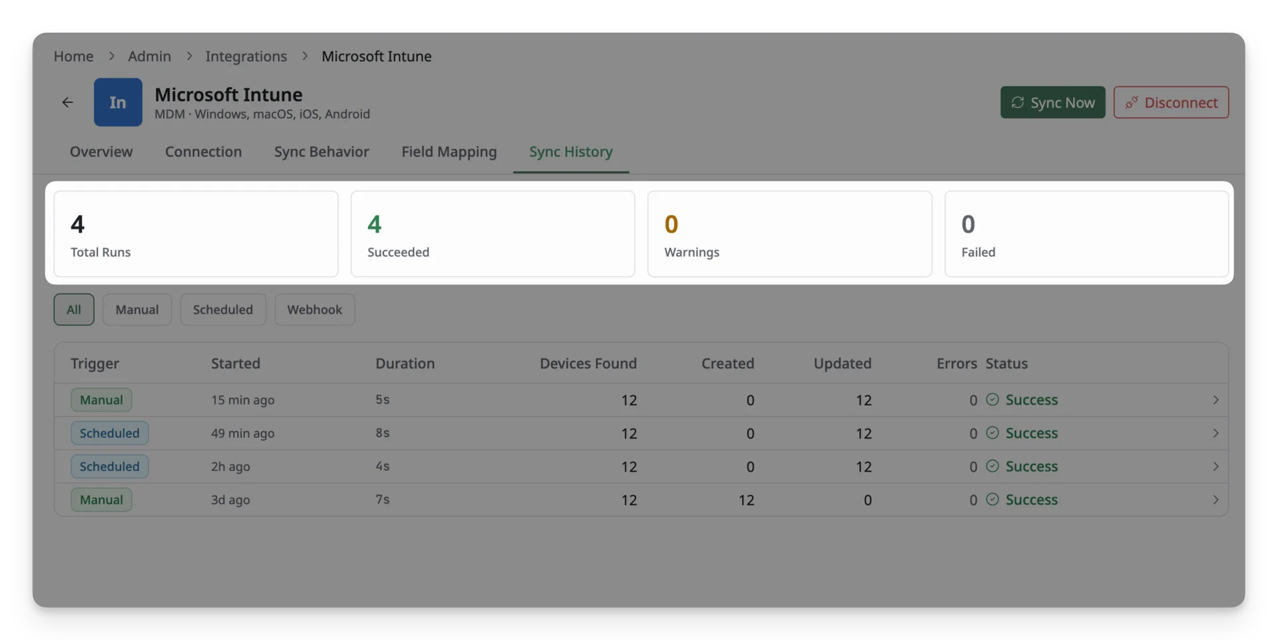
Task: Click the Trigger column header
Action: click(95, 363)
